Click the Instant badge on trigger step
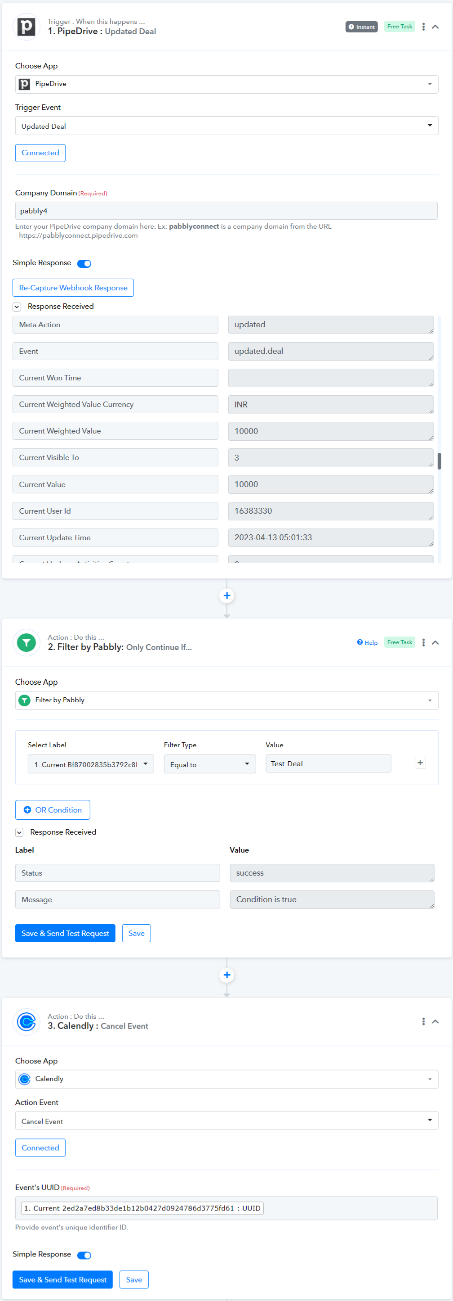453x1301 pixels. [x=362, y=27]
